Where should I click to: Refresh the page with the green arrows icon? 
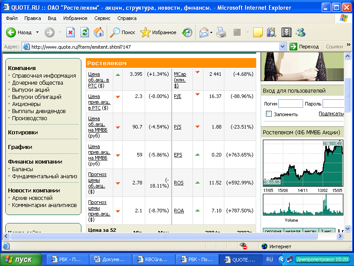[85, 32]
